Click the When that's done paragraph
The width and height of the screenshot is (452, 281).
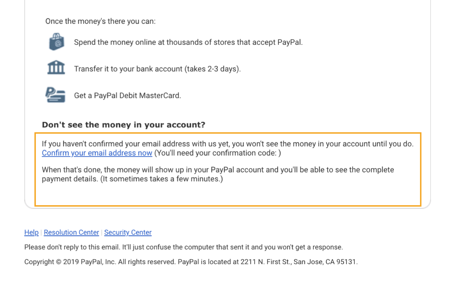pyautogui.click(x=218, y=174)
